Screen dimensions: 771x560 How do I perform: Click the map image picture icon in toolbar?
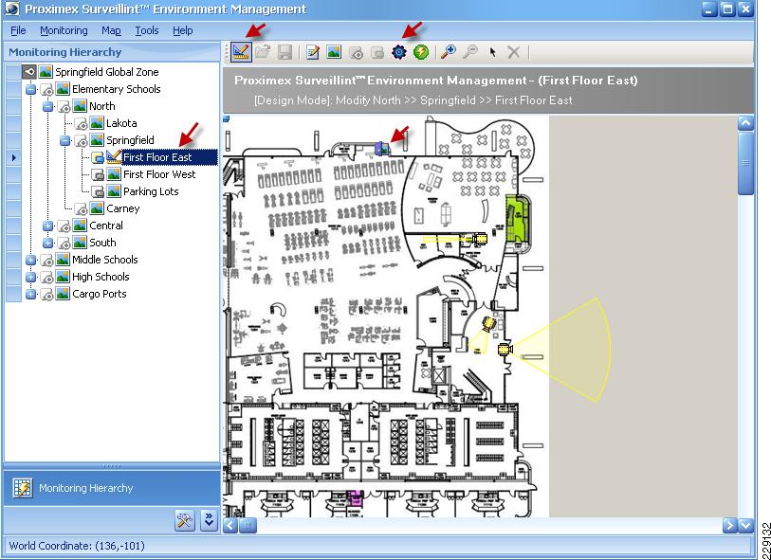(x=334, y=51)
